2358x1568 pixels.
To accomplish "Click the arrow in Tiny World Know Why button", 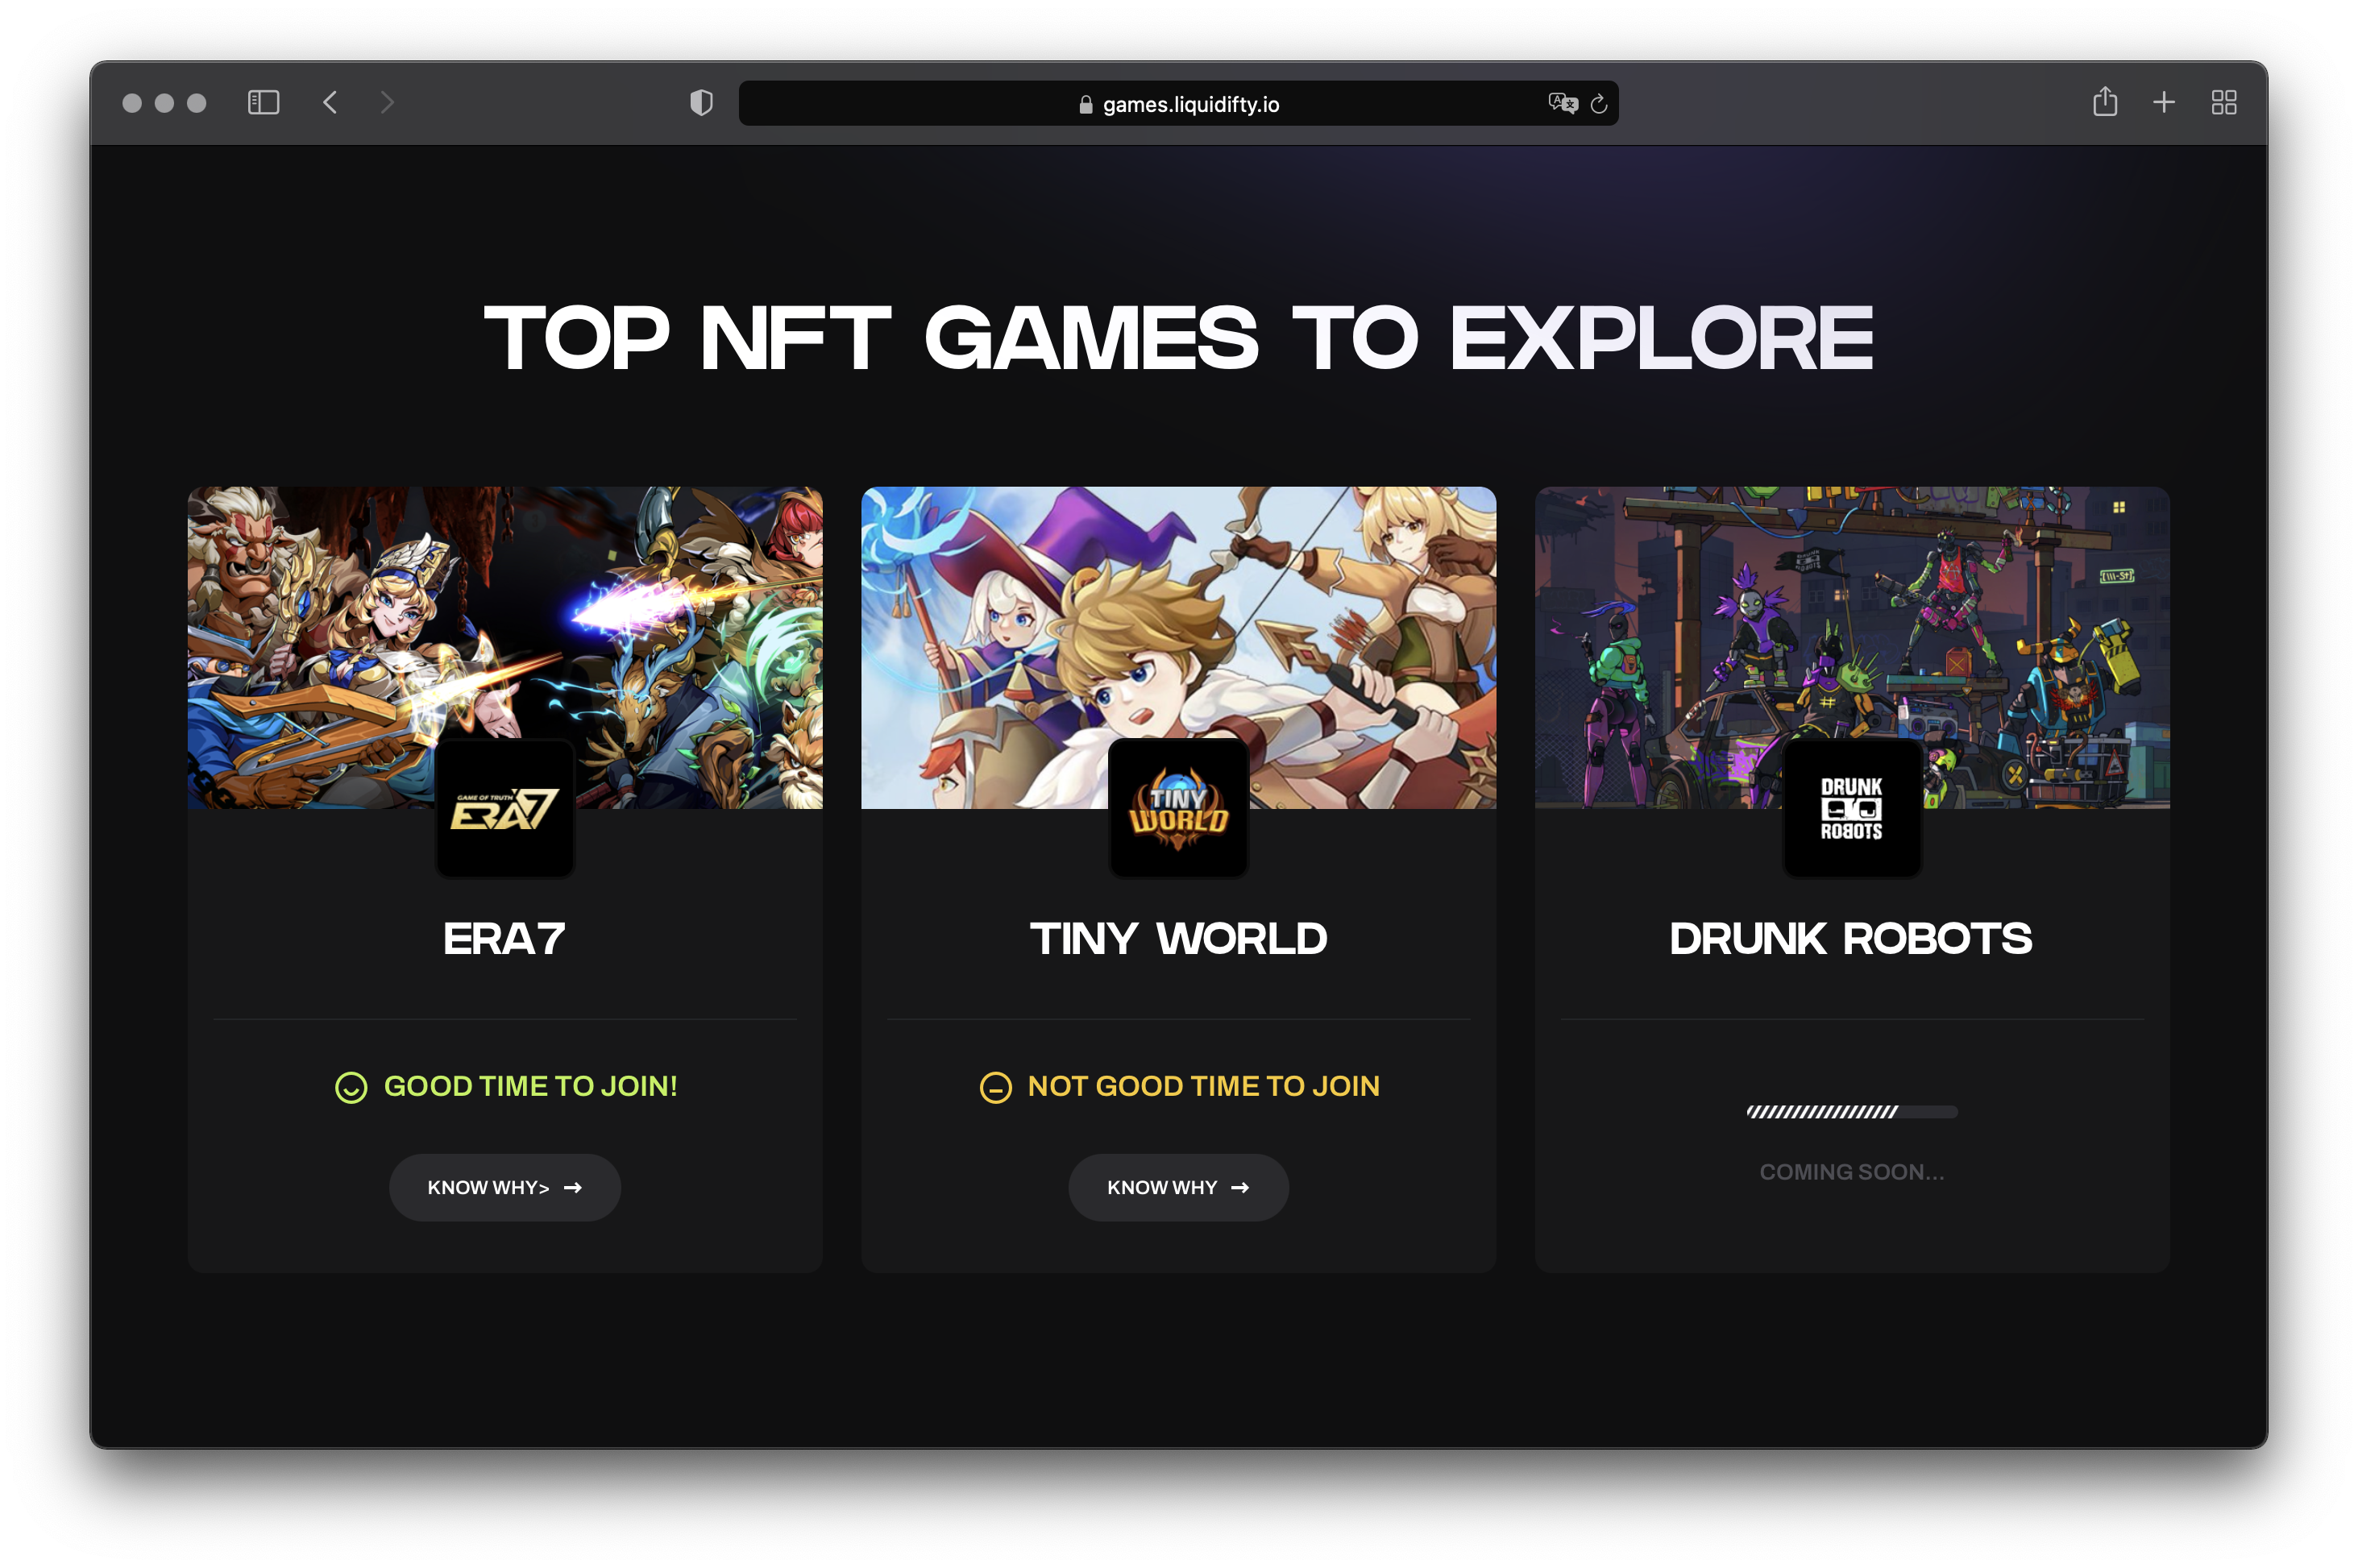I will point(1240,1188).
